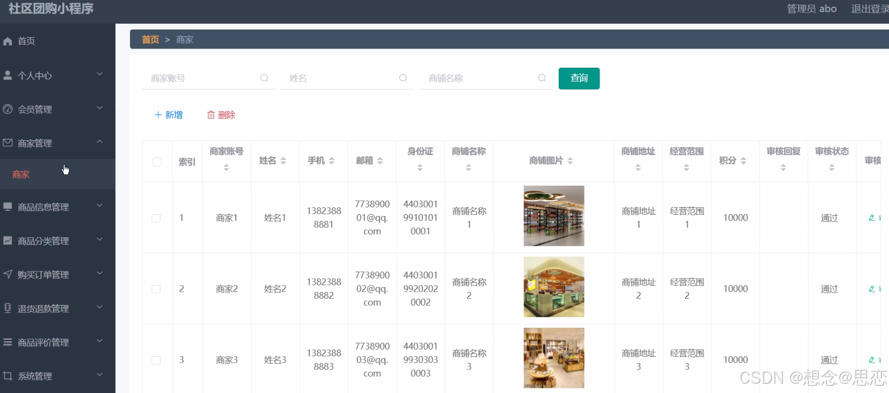Expand the 购买订单管理 menu chevron
This screenshot has width=889, height=393.
click(x=99, y=273)
